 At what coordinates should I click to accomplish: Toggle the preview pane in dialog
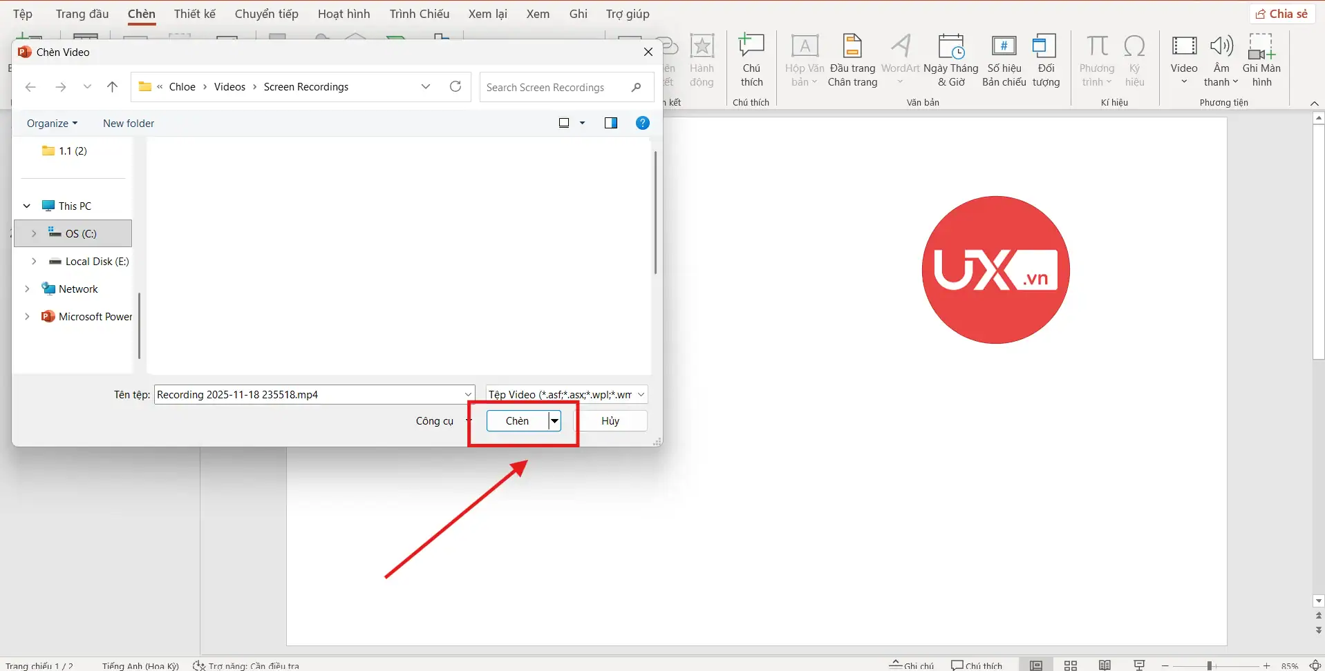tap(610, 123)
